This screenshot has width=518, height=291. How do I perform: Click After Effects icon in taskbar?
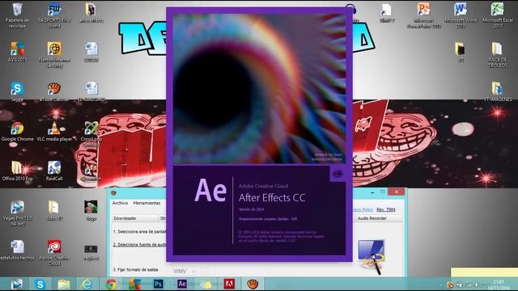182,284
